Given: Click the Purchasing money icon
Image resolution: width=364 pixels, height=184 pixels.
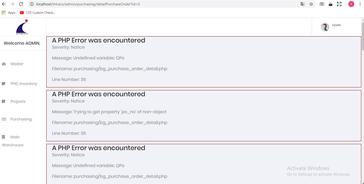Looking at the screenshot, I should click(4, 119).
